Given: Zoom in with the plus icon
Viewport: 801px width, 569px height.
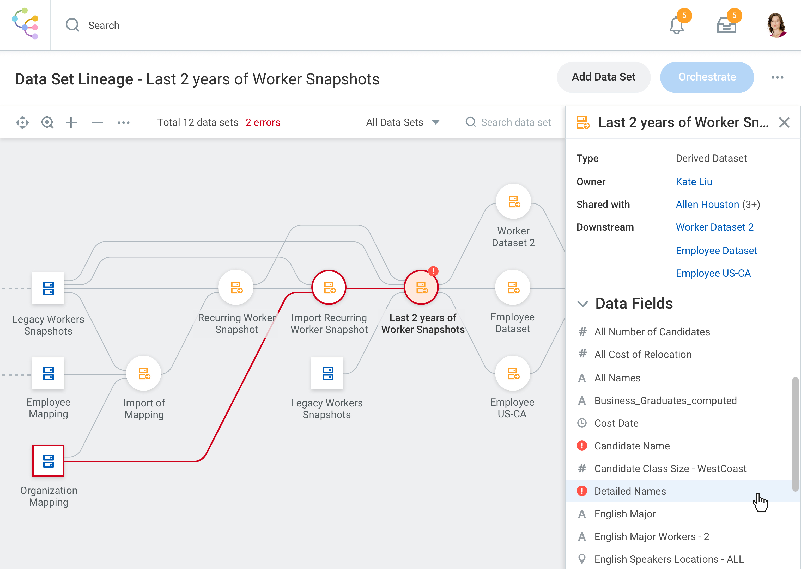Looking at the screenshot, I should pyautogui.click(x=71, y=123).
